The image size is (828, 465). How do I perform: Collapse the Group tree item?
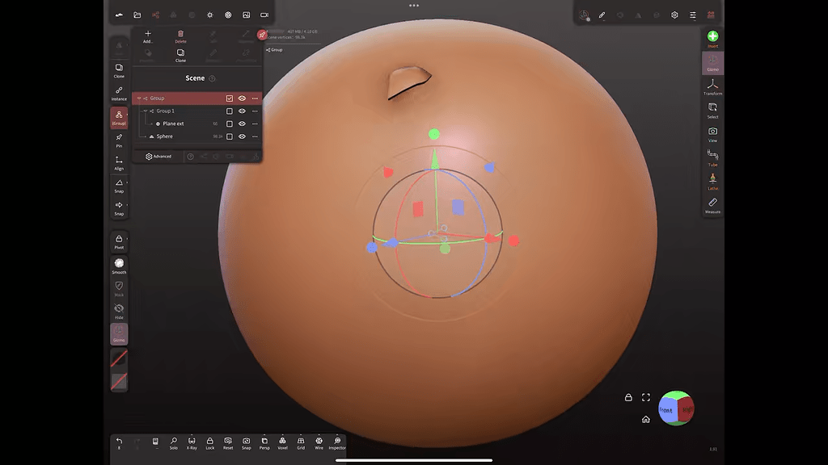pos(138,98)
